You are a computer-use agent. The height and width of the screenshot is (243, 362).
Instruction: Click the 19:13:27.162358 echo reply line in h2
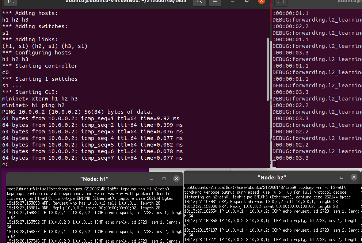click(271, 223)
